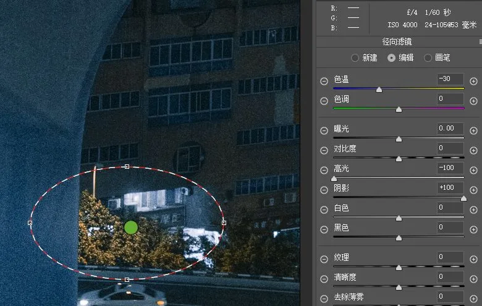
Task: Click the 对比度 value field
Action: (x=450, y=148)
